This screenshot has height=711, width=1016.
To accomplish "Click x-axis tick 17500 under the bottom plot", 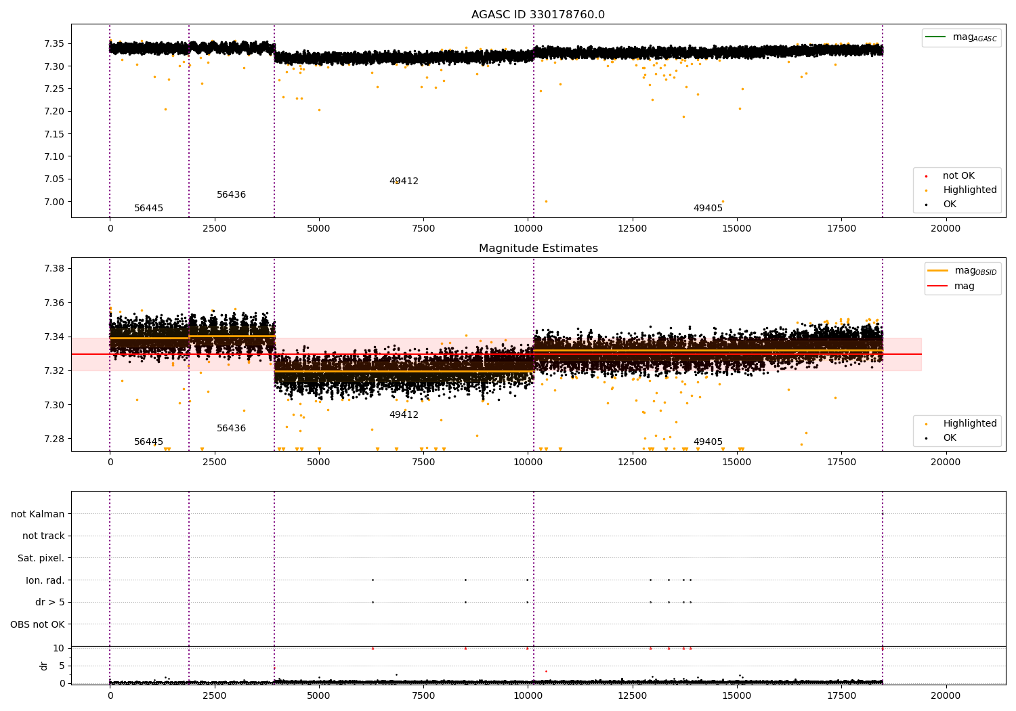I will [841, 695].
